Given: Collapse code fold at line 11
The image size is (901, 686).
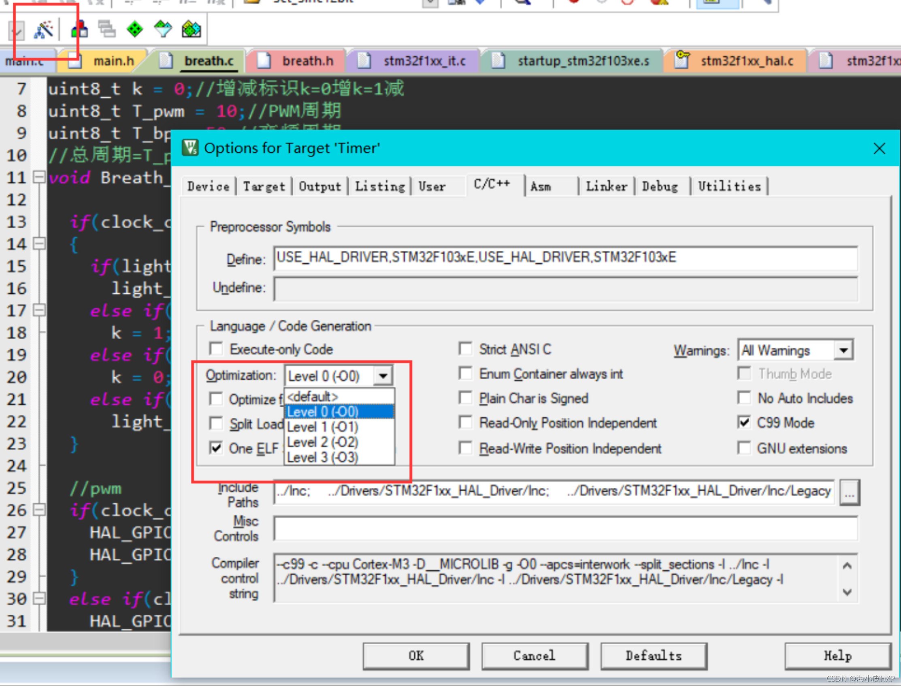Looking at the screenshot, I should [39, 177].
